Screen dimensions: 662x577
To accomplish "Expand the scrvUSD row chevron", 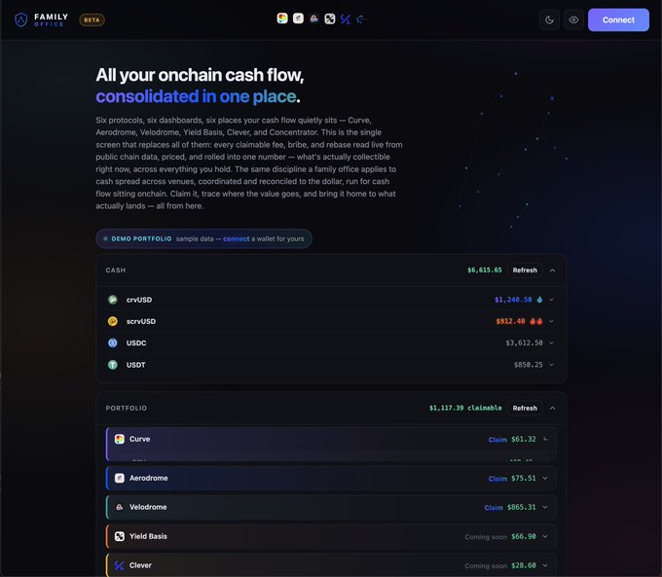I will click(551, 321).
